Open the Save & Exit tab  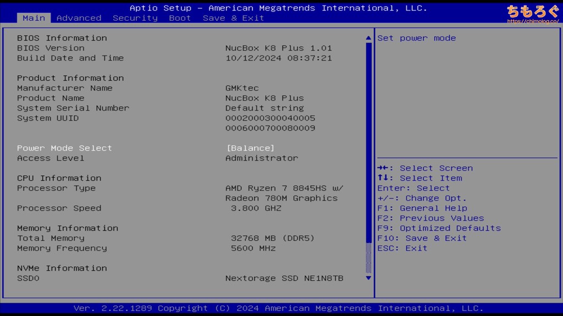click(x=233, y=18)
